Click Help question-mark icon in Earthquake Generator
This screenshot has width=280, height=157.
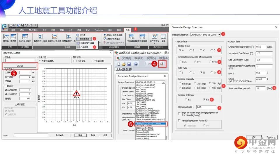point(136,64)
